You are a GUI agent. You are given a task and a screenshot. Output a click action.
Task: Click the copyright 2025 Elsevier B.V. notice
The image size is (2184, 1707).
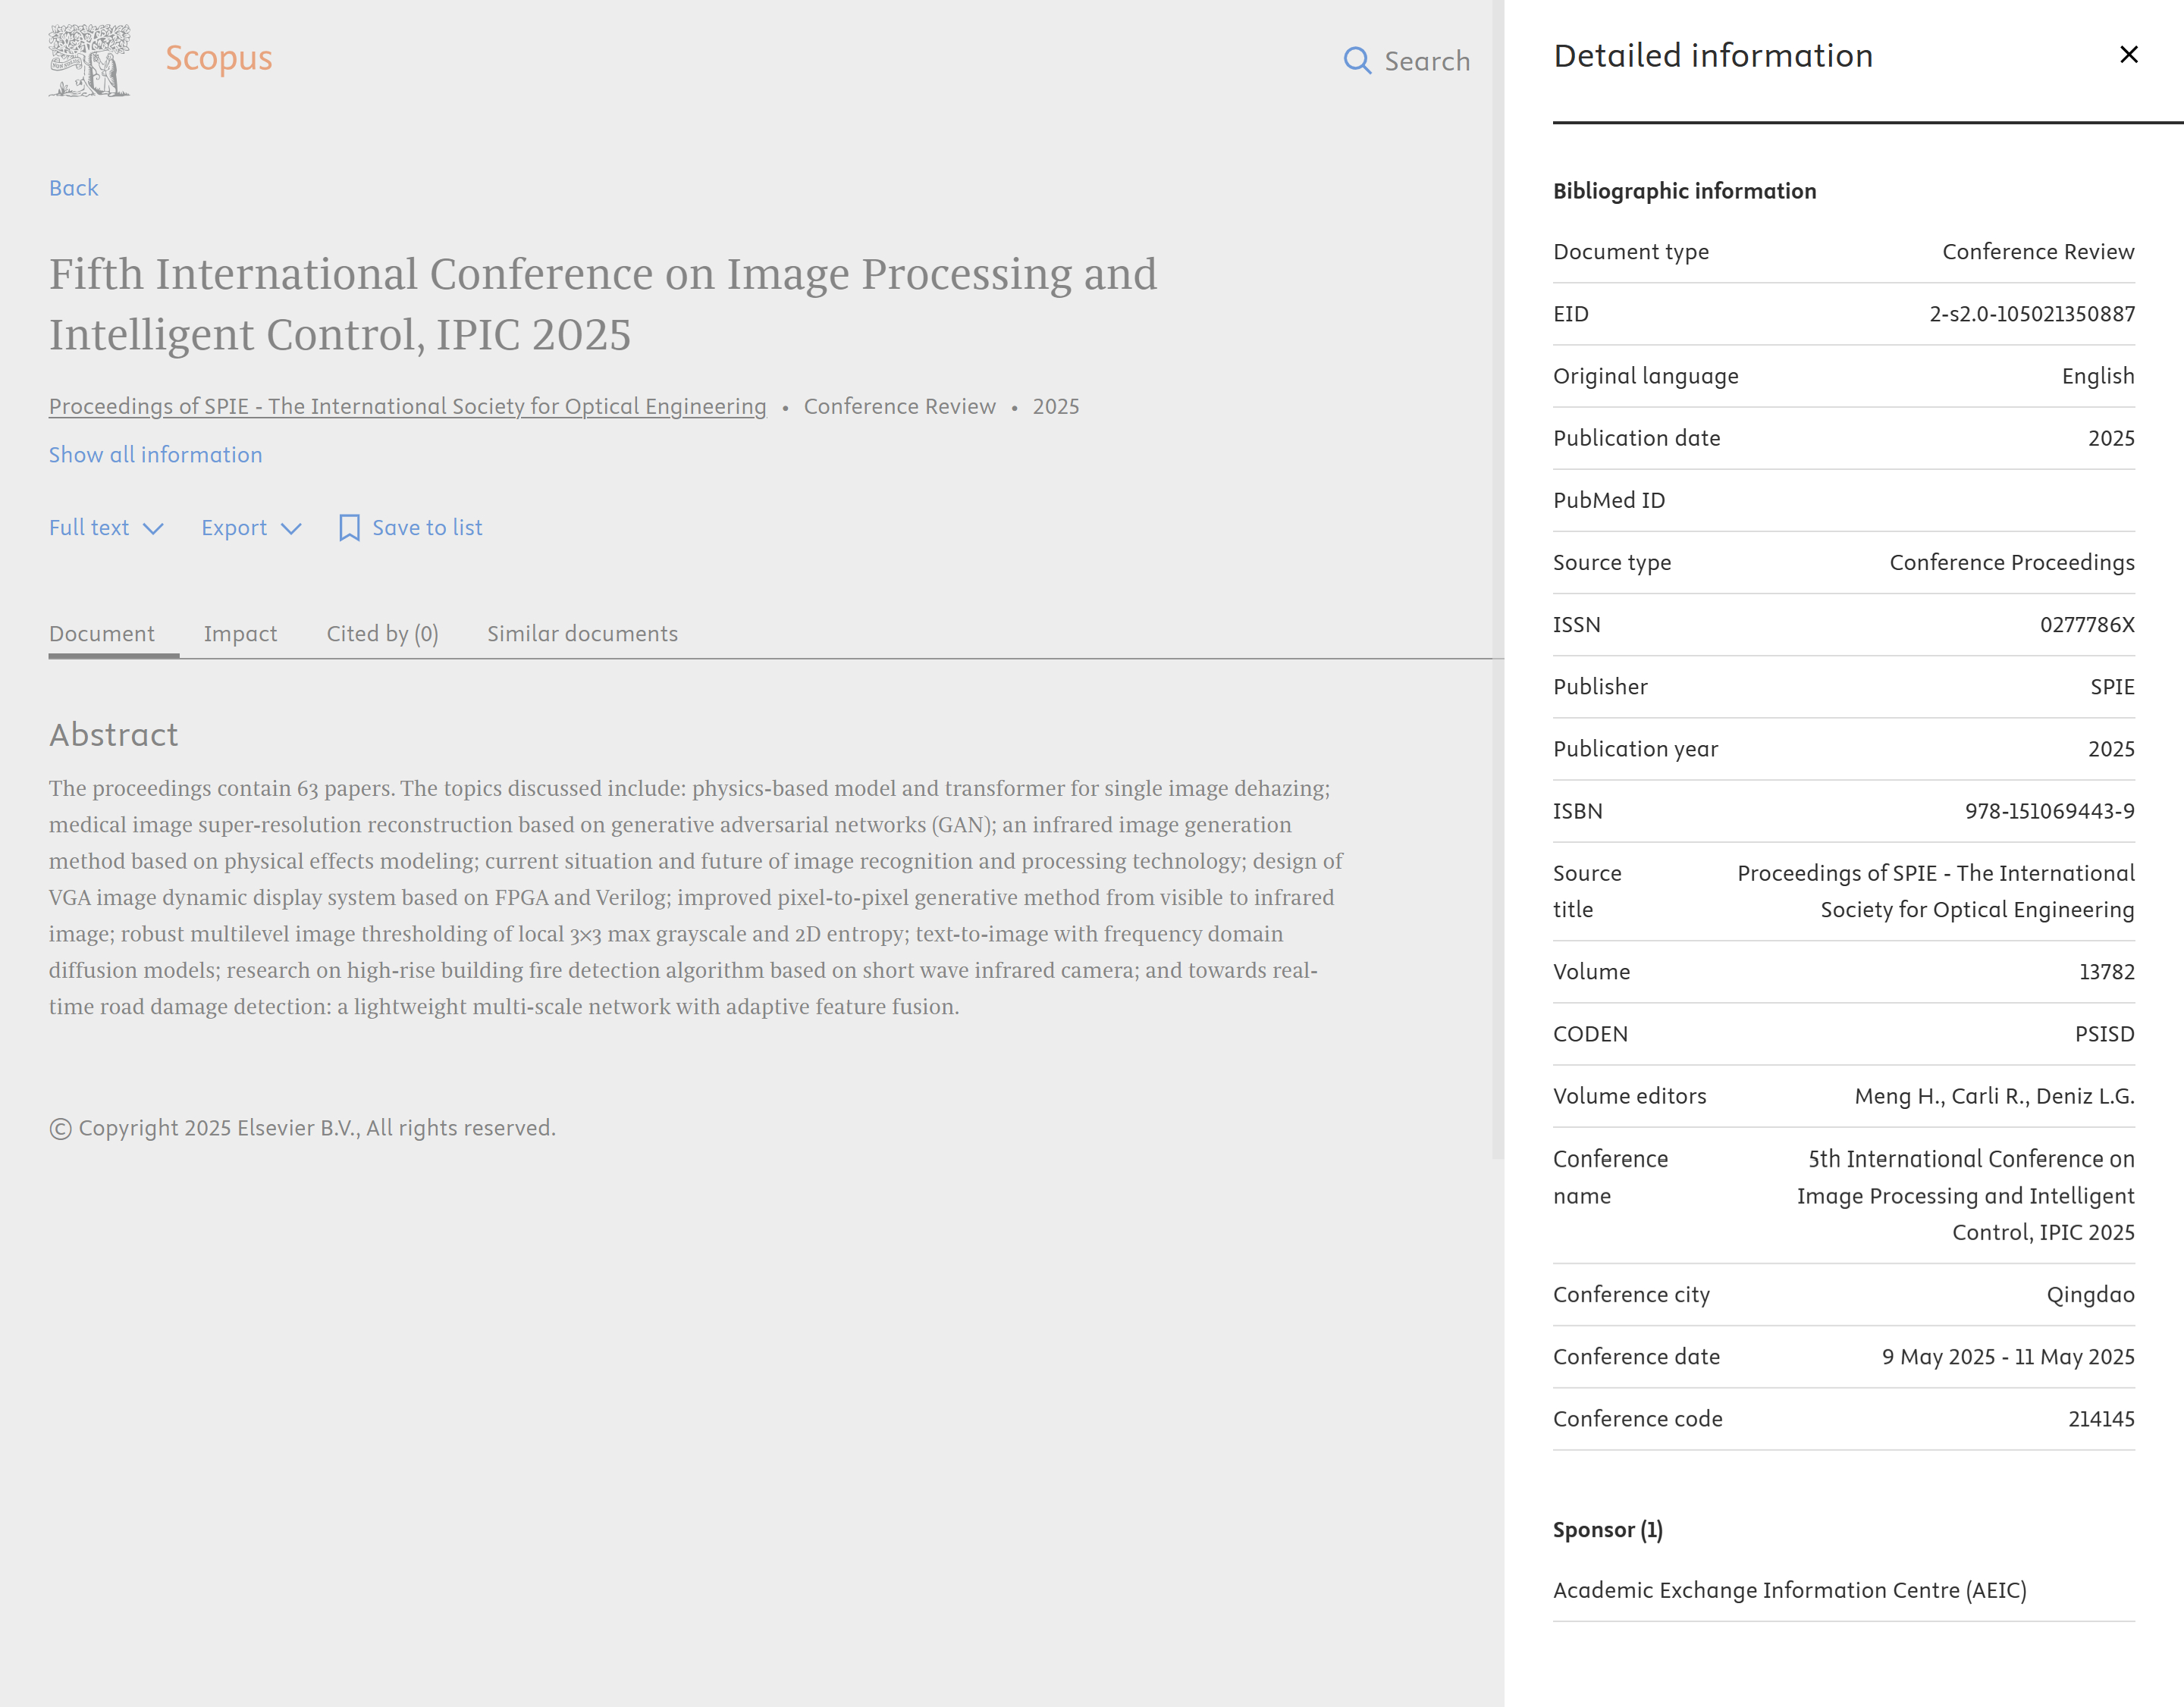pyautogui.click(x=303, y=1129)
